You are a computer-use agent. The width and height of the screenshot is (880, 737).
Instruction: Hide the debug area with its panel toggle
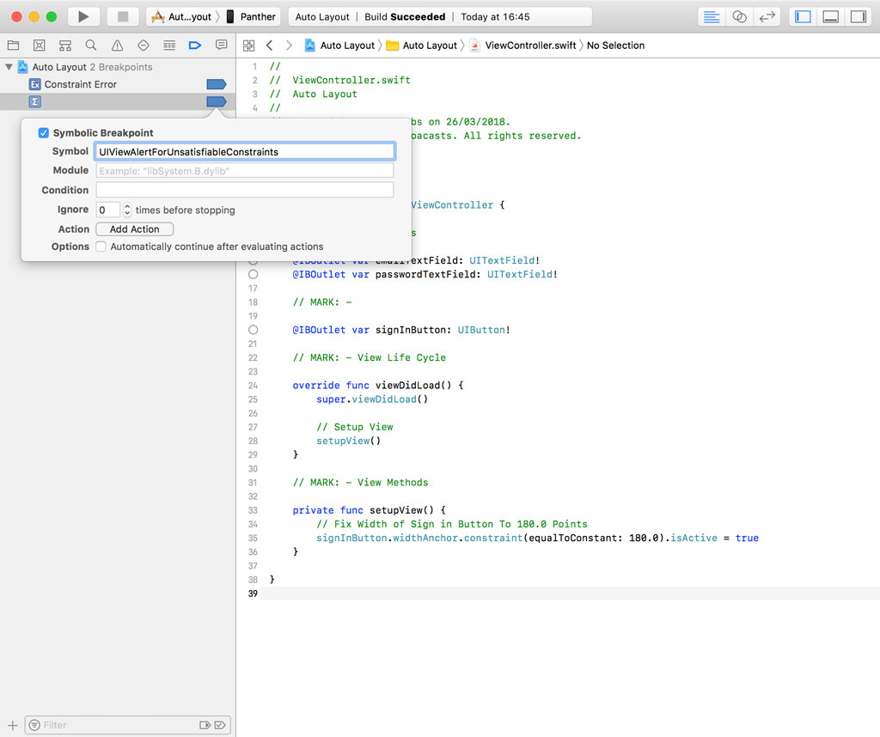(830, 16)
